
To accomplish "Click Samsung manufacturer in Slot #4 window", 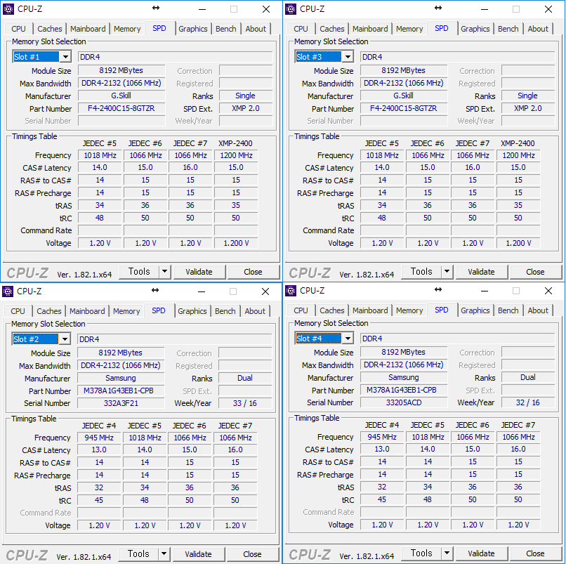I will click(x=404, y=377).
